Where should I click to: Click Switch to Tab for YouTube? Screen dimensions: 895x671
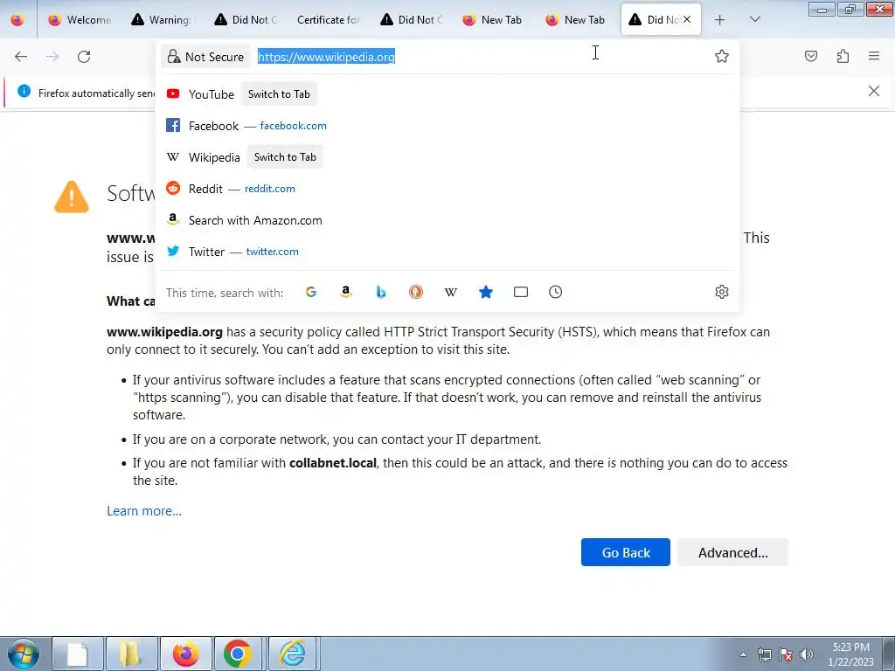pyautogui.click(x=279, y=94)
